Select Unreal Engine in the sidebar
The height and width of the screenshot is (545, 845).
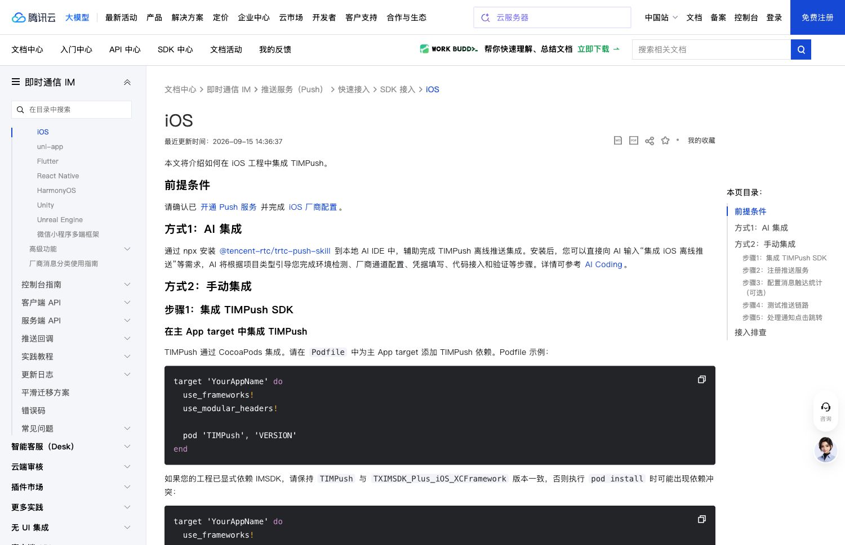pyautogui.click(x=60, y=220)
